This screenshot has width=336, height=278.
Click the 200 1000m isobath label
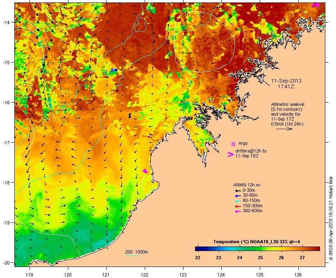[136, 252]
